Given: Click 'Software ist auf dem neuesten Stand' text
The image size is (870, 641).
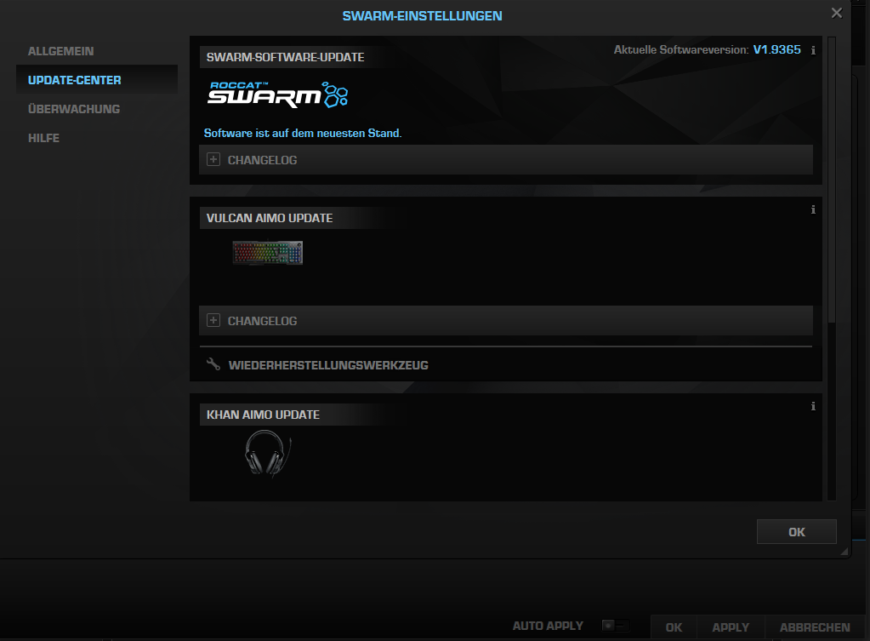Looking at the screenshot, I should click(x=303, y=134).
